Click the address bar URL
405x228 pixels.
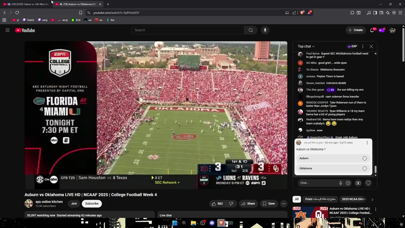click(x=116, y=13)
